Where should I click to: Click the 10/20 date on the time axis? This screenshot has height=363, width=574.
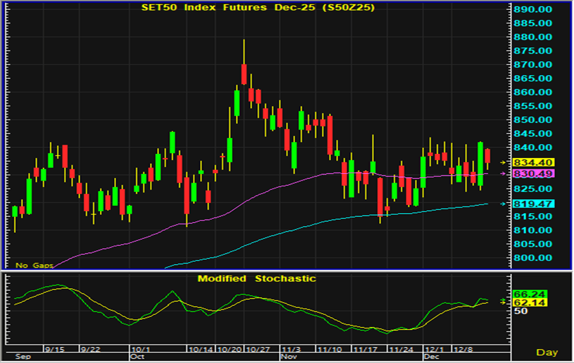pyautogui.click(x=230, y=348)
